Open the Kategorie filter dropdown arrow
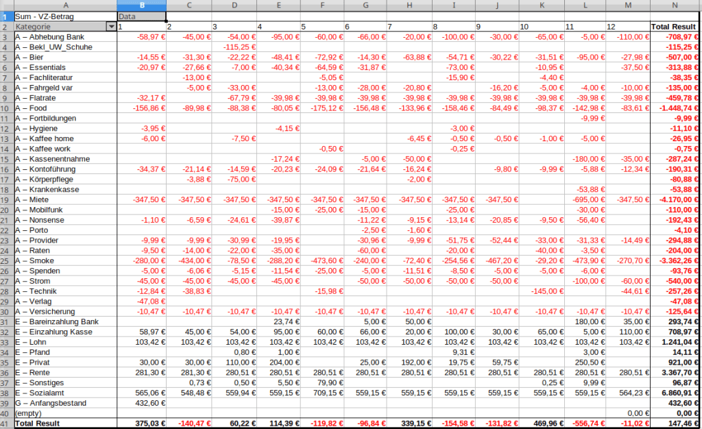Image resolution: width=702 pixels, height=429 pixels. point(111,27)
